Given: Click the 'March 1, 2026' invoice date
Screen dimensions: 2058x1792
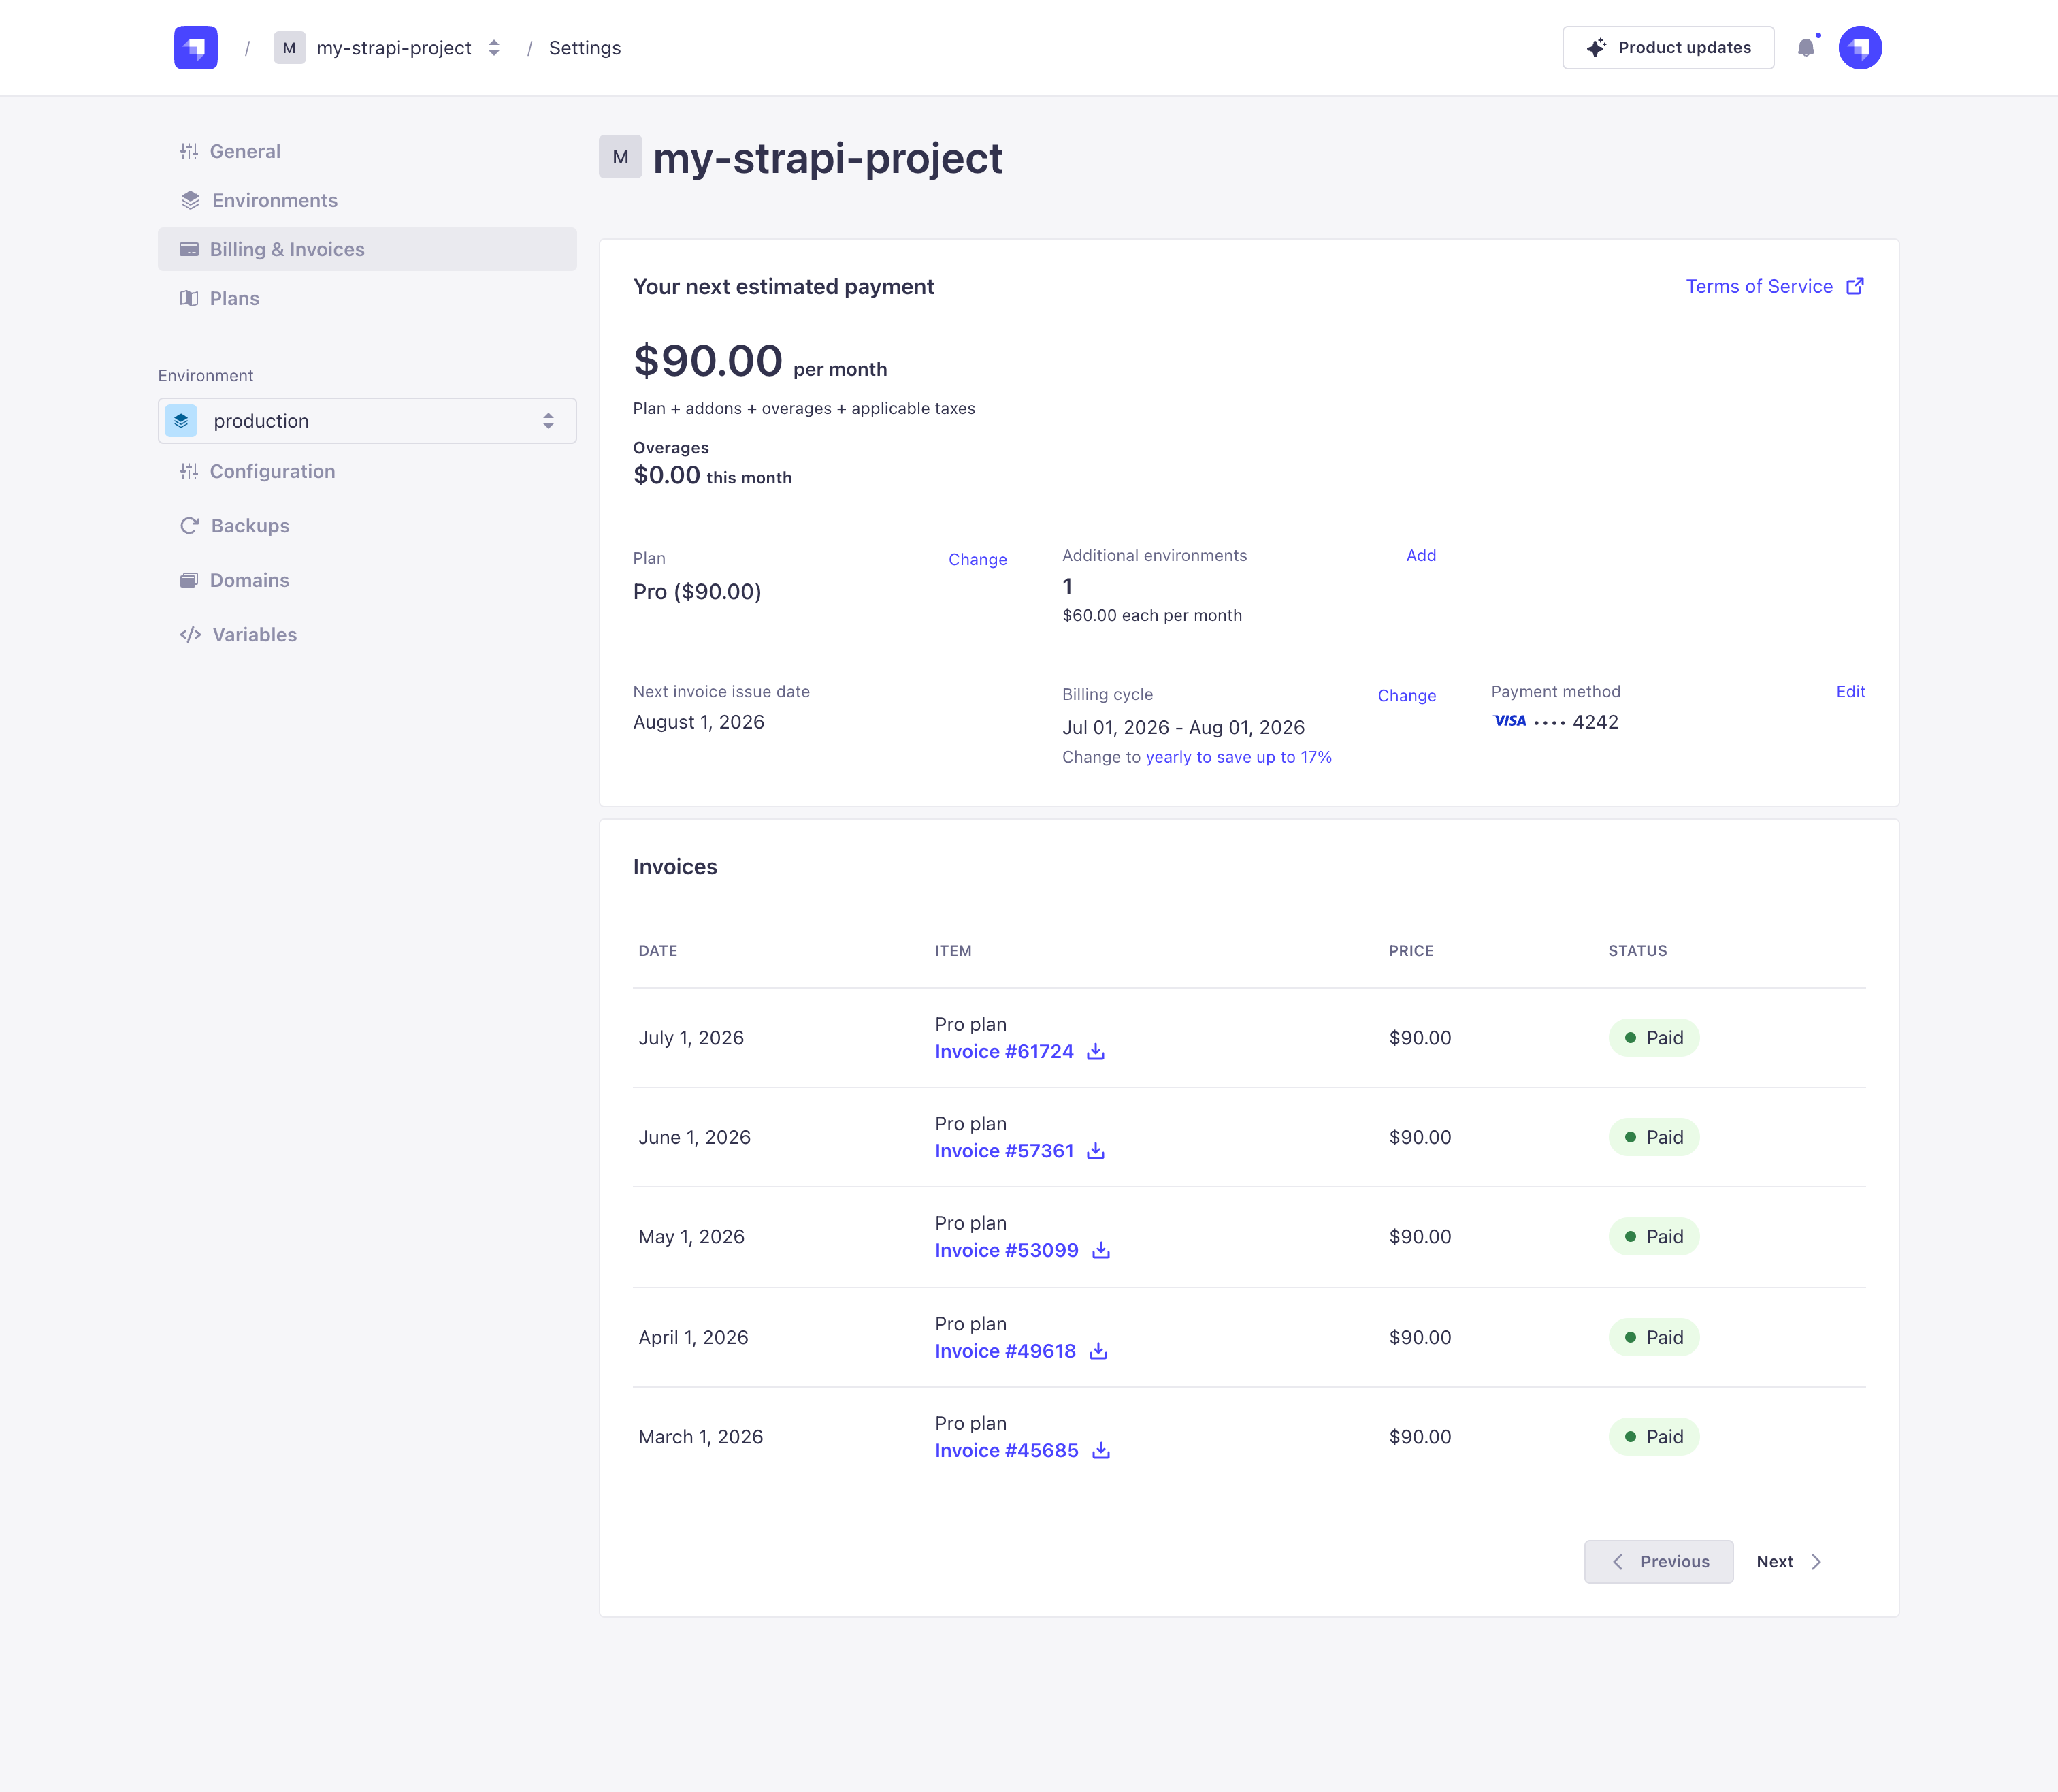Looking at the screenshot, I should (701, 1437).
